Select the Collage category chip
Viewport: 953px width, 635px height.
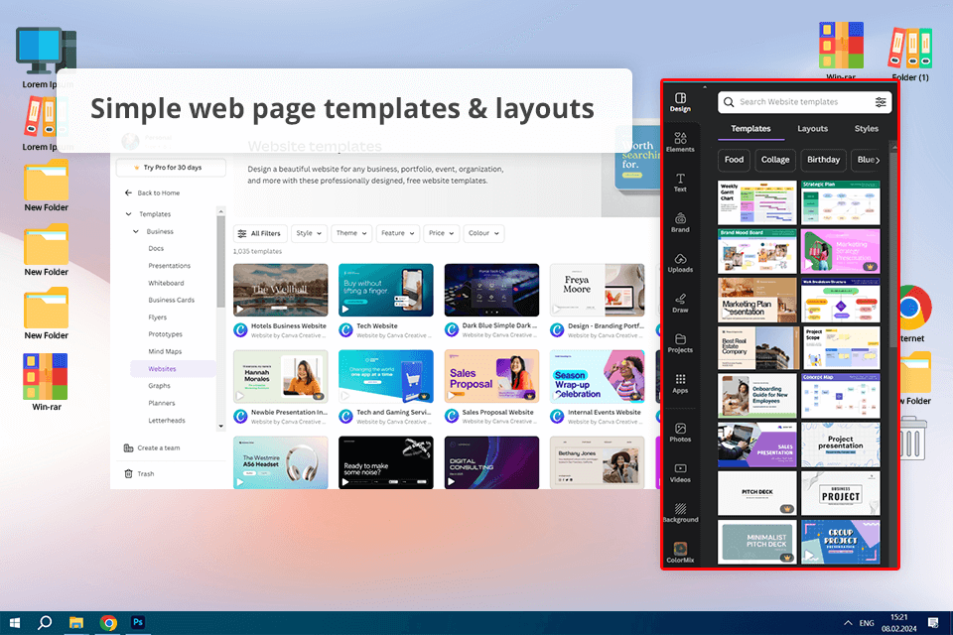(x=775, y=160)
